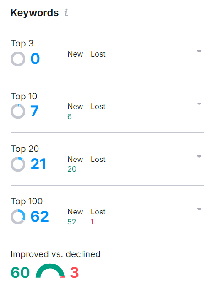The image size is (212, 293).
Task: Expand the Top 10 row dropdown arrow
Action: [x=199, y=103]
